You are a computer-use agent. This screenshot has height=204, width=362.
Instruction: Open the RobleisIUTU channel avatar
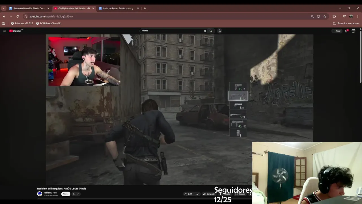[x=40, y=194]
